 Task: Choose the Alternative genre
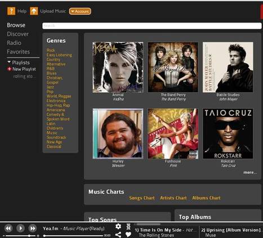point(56,64)
